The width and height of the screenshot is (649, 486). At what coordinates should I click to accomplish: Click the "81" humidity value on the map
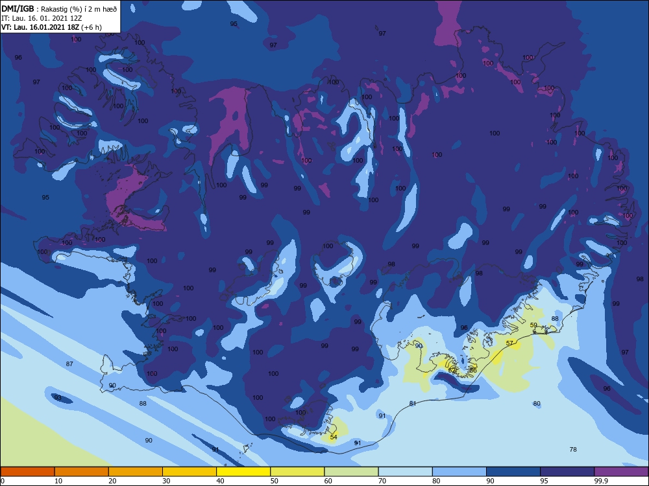point(413,403)
